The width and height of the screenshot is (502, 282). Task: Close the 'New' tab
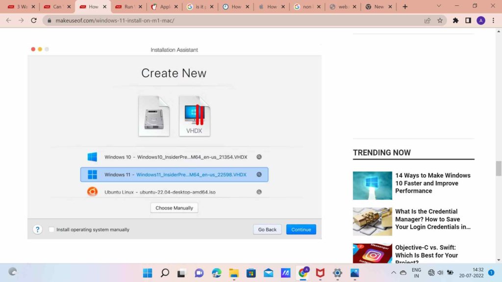pos(390,6)
